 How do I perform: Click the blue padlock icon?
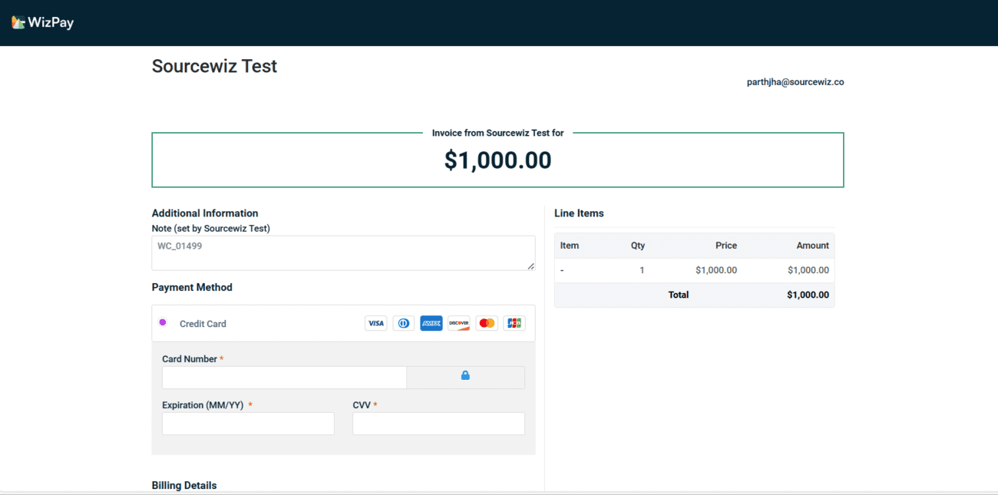click(465, 375)
